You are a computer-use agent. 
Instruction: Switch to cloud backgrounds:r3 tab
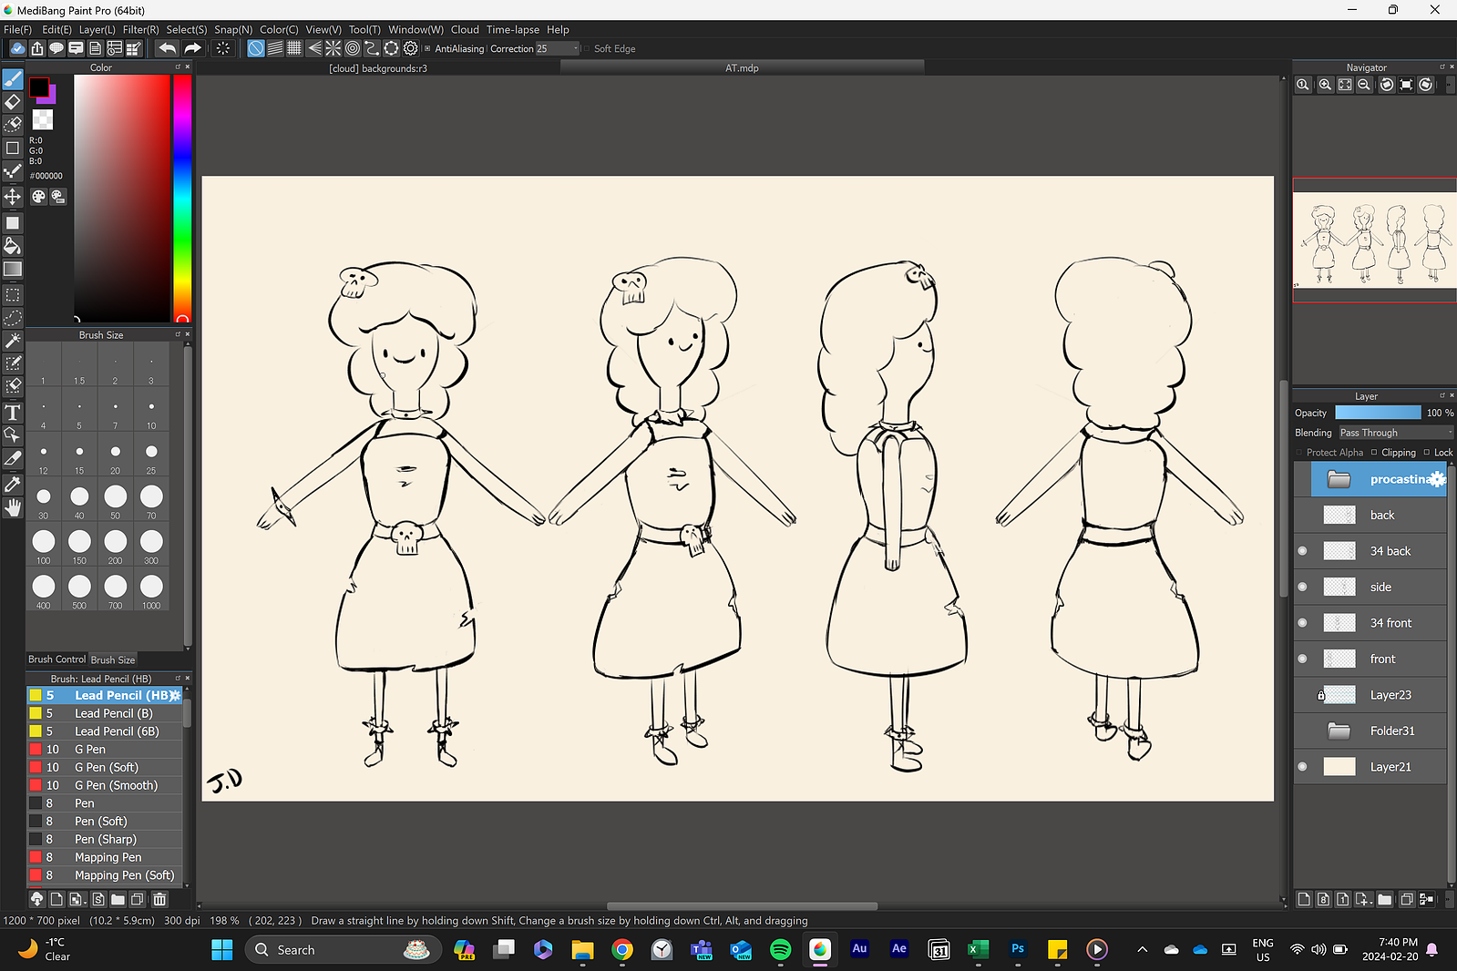point(378,68)
